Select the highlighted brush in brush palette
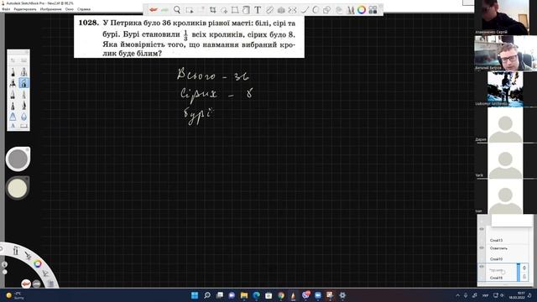 (23, 83)
